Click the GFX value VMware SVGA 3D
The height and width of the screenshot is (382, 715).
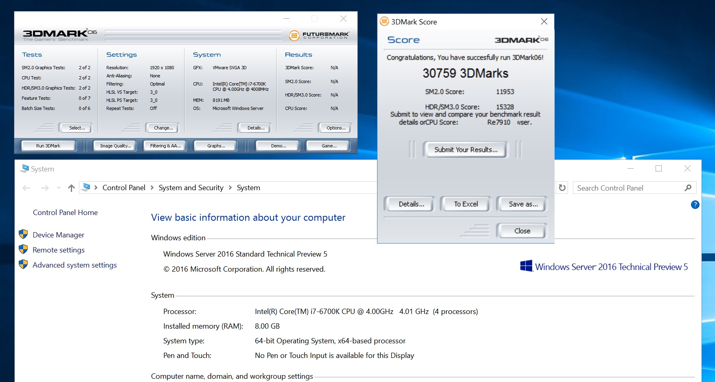click(x=229, y=68)
